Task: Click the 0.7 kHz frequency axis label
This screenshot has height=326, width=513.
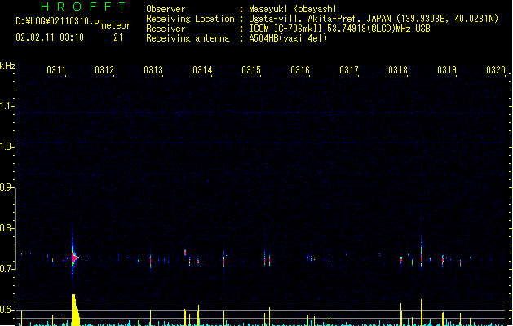Action: click(7, 269)
